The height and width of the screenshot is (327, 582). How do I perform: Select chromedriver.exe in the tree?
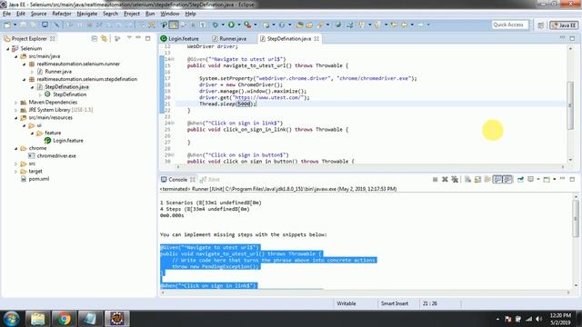coord(56,155)
